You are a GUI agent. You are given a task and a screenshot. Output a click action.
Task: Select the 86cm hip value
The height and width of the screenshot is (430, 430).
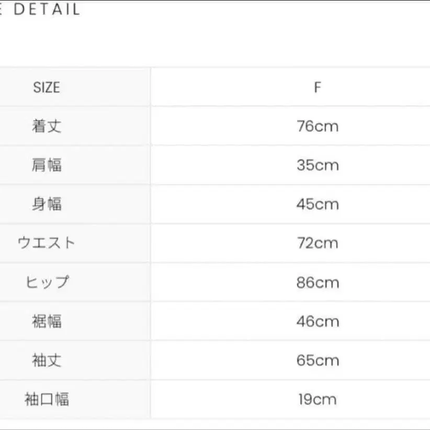point(317,282)
